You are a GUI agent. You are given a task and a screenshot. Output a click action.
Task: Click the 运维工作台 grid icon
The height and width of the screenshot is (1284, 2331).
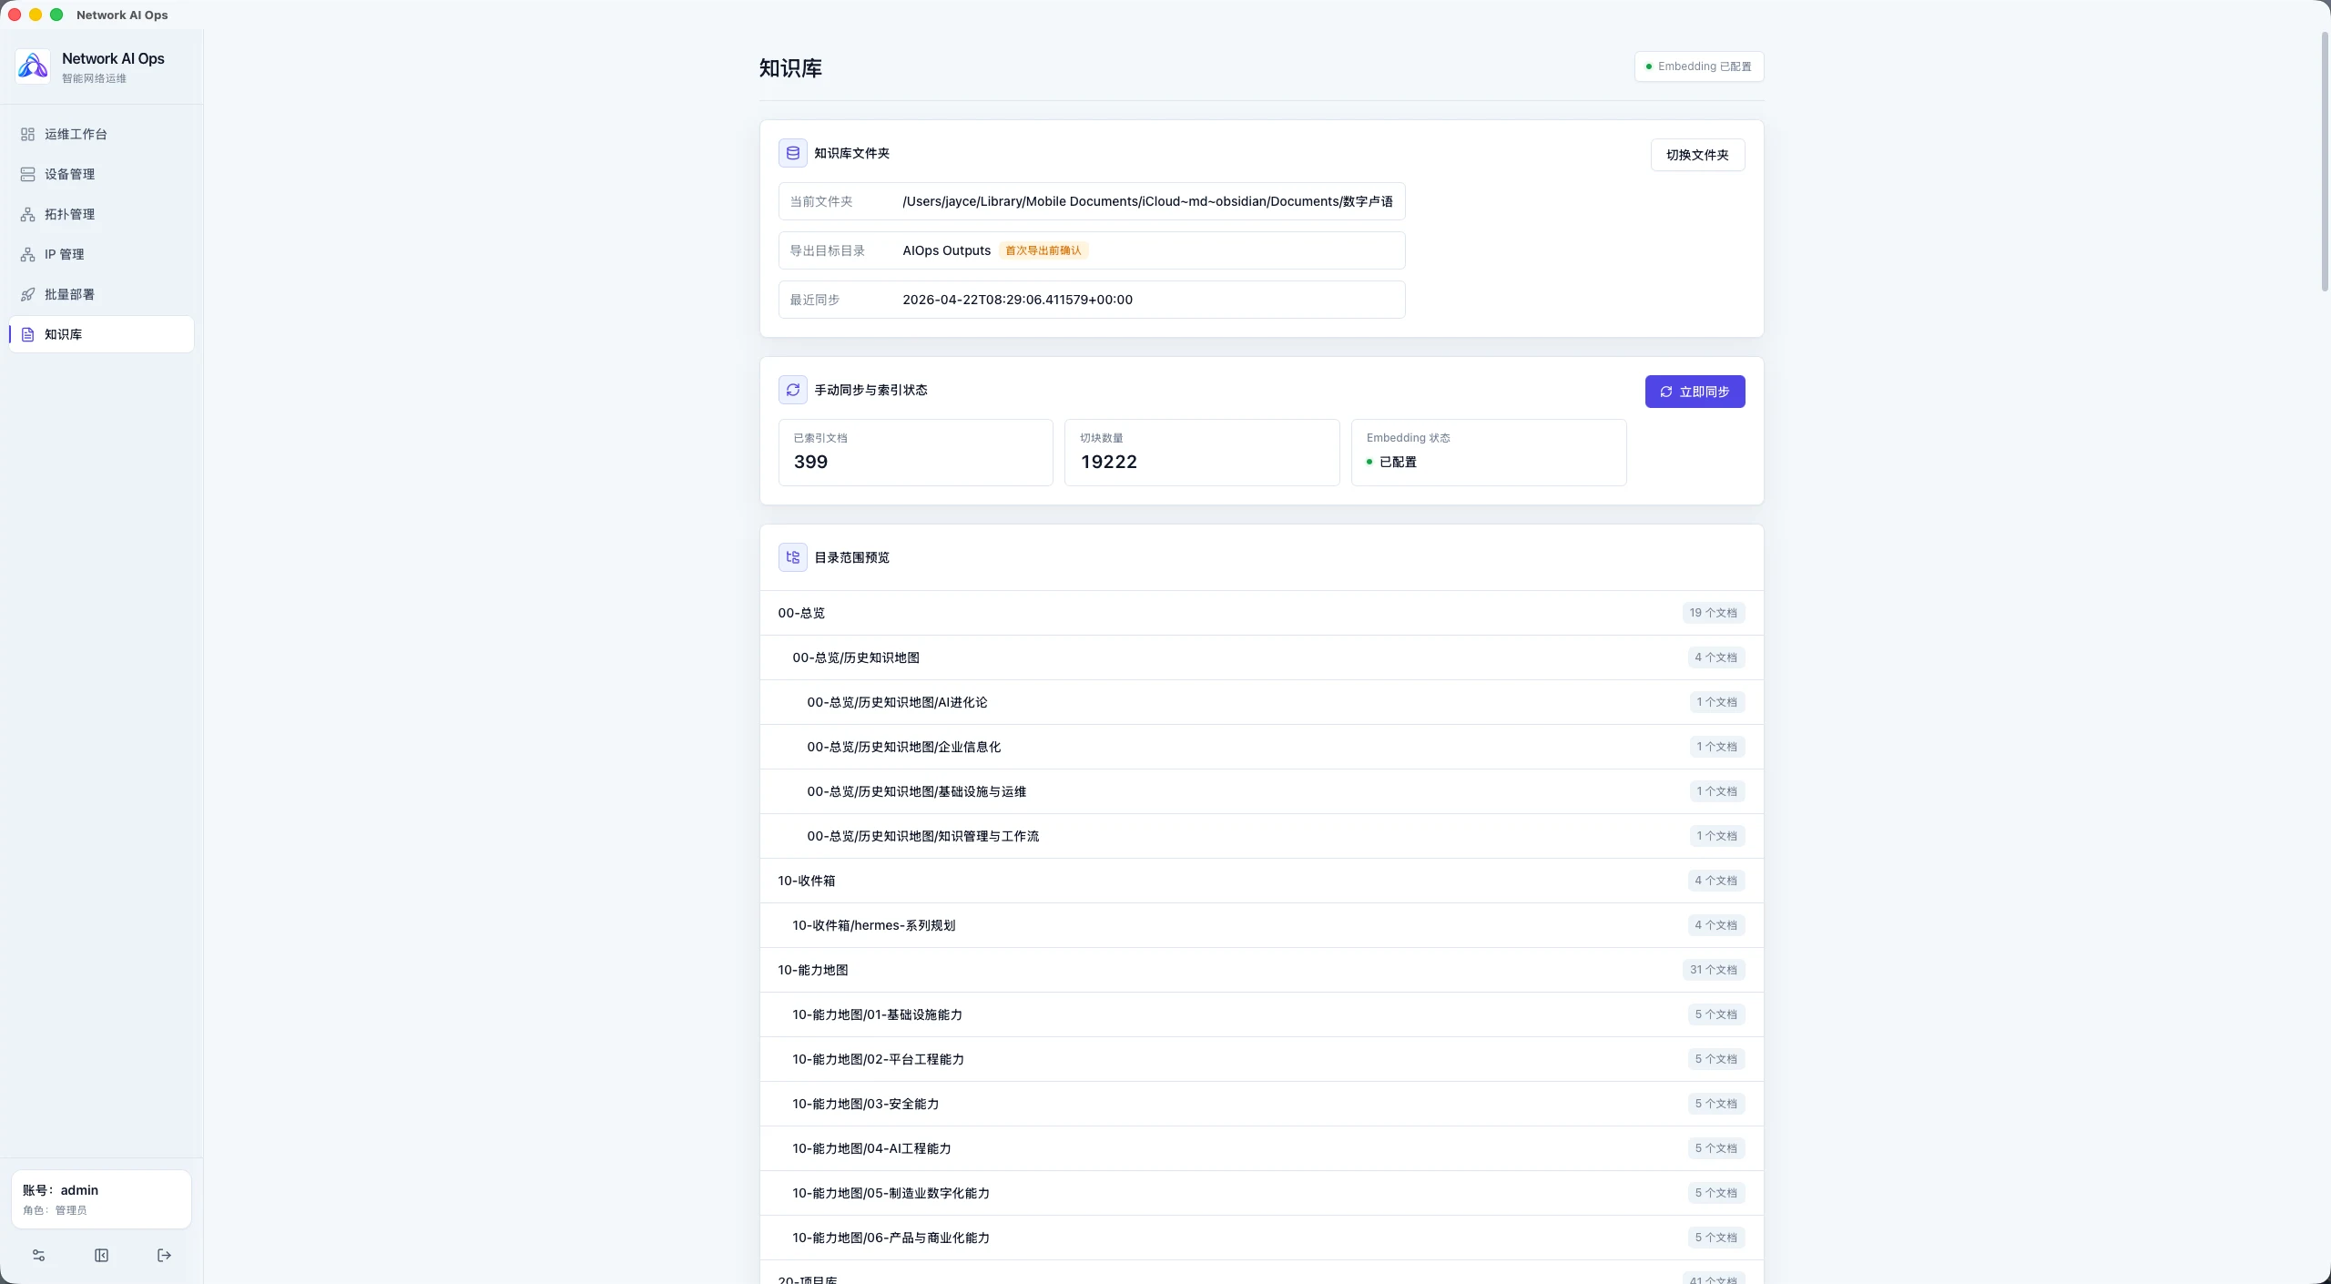[x=28, y=134]
